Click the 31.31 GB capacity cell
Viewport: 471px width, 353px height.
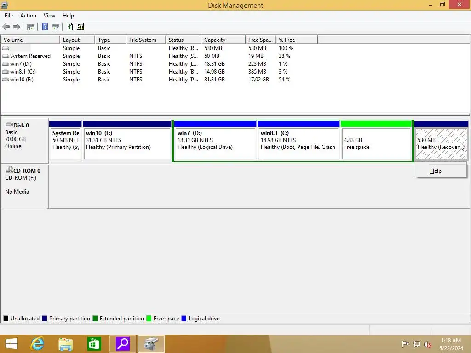(x=214, y=80)
